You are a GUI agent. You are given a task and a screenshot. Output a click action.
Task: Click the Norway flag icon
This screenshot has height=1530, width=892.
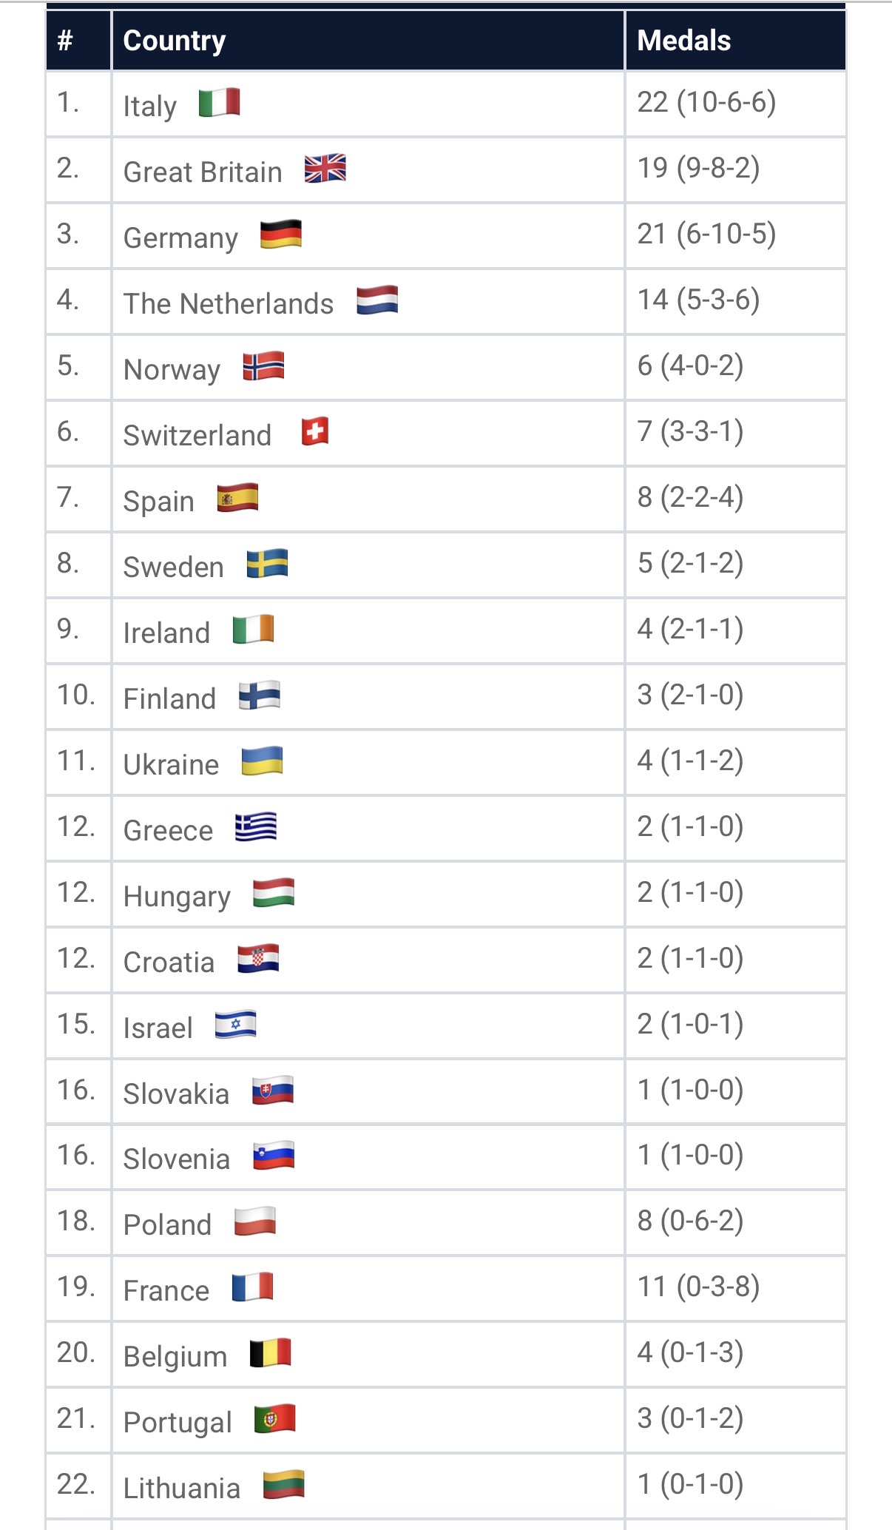[x=264, y=366]
